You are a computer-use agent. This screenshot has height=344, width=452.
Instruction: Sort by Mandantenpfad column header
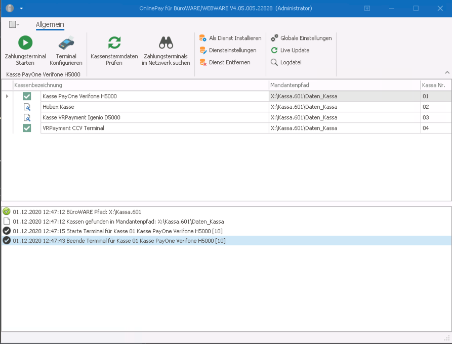tap(345, 85)
